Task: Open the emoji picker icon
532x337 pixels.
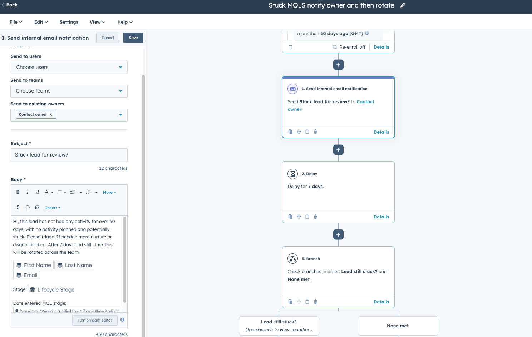Action: (28, 208)
